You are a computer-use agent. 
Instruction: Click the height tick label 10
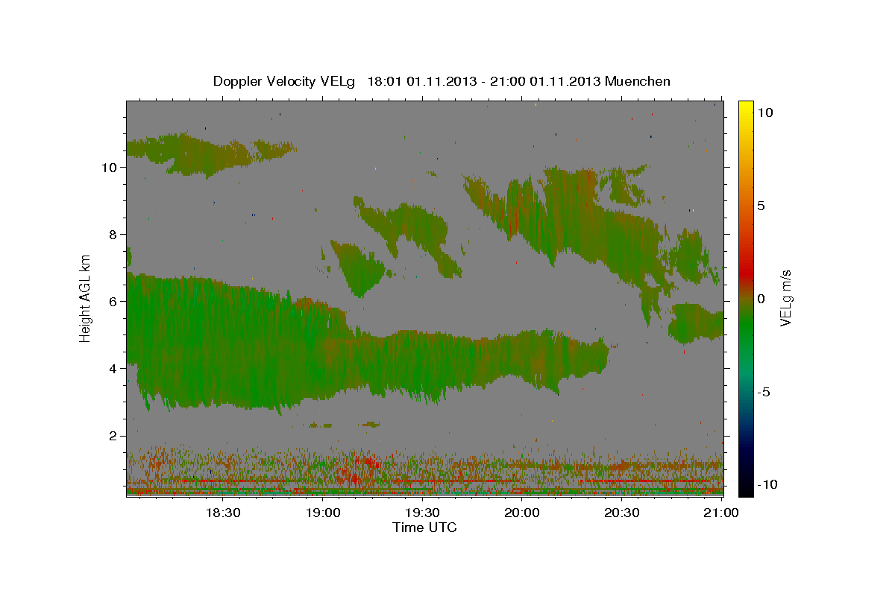[110, 168]
